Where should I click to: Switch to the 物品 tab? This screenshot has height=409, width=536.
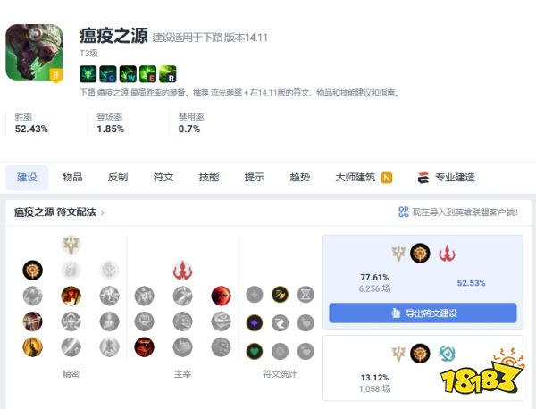point(72,178)
